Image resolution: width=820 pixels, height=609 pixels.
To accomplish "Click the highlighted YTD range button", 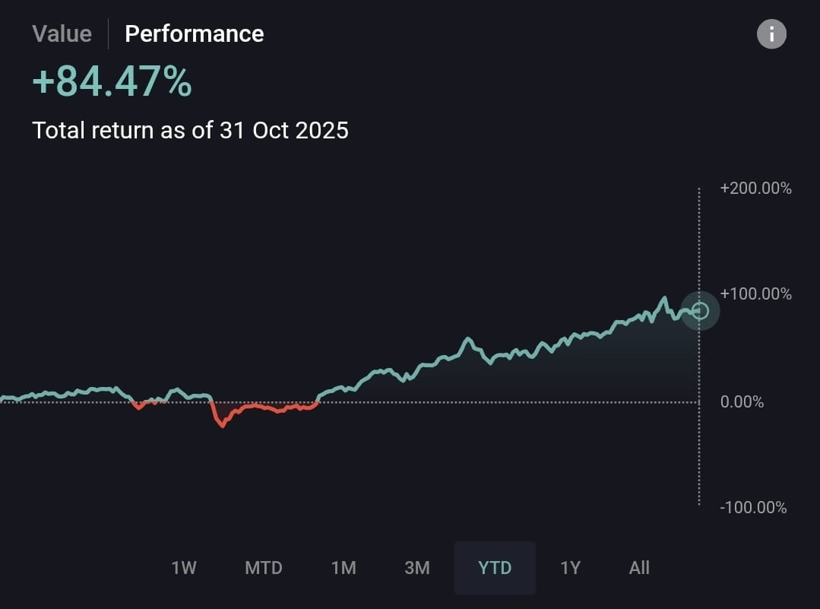I will (495, 568).
